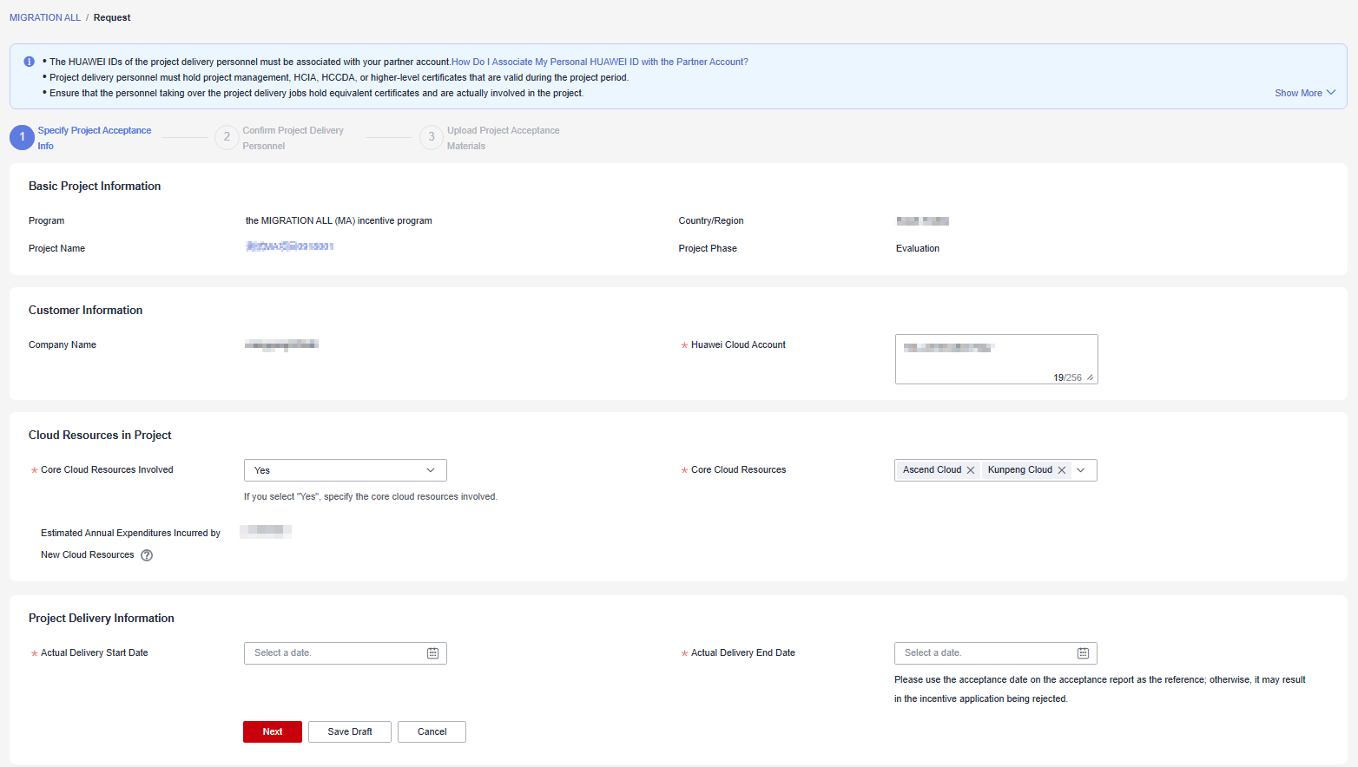Open link about associating personal HUAWEI ID
This screenshot has height=767, width=1358.
pyautogui.click(x=599, y=62)
